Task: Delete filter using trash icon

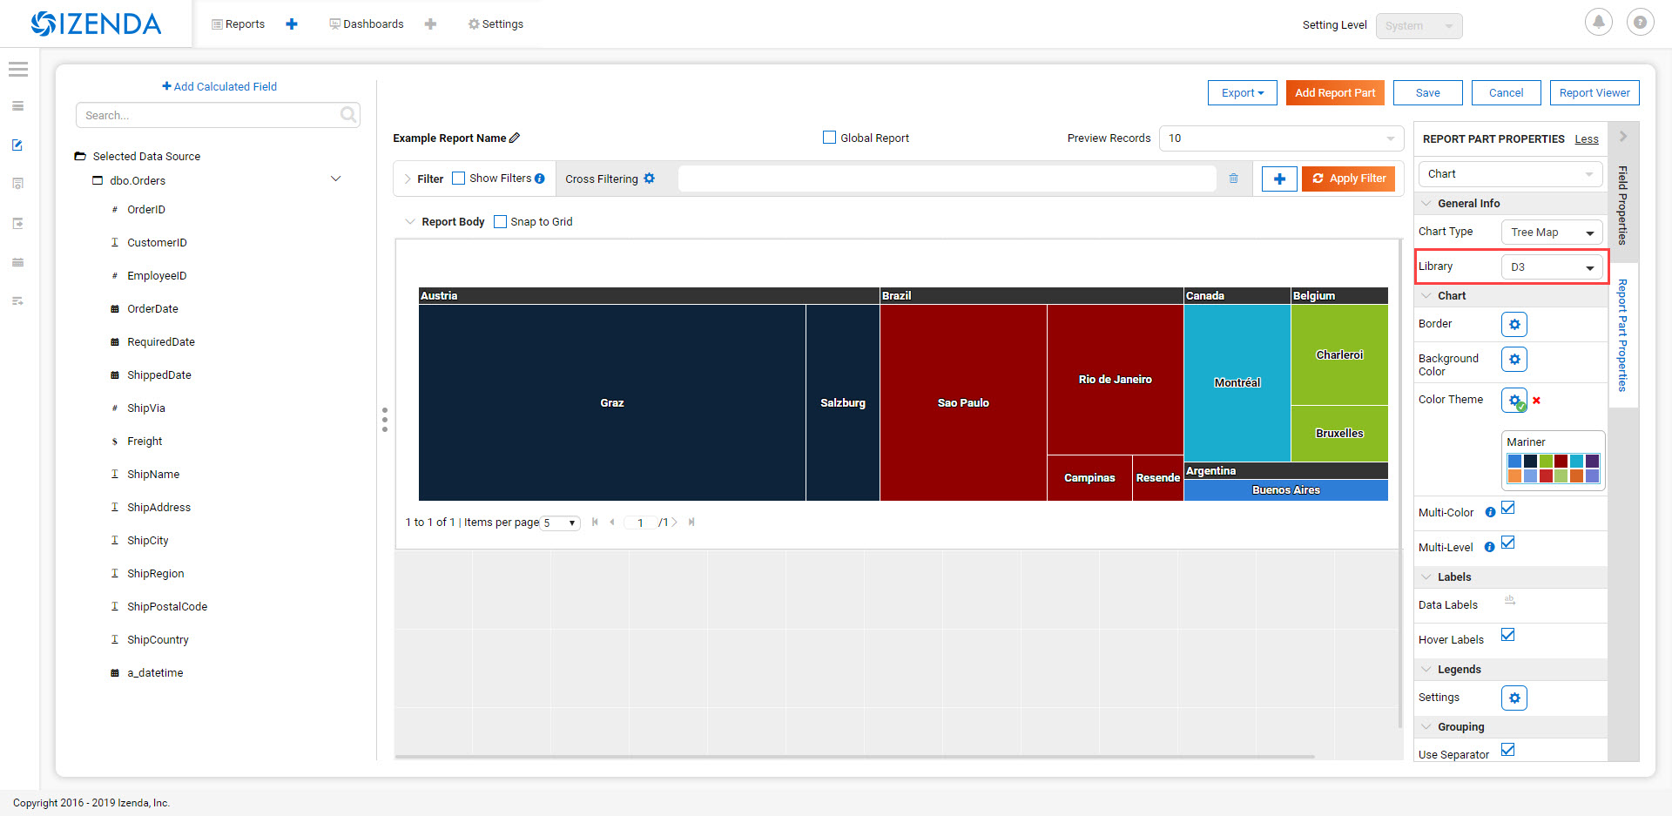Action: coord(1233,179)
